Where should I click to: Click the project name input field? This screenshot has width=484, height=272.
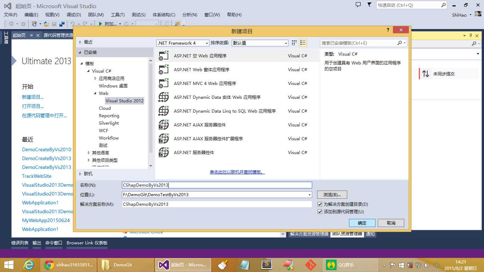pos(217,185)
